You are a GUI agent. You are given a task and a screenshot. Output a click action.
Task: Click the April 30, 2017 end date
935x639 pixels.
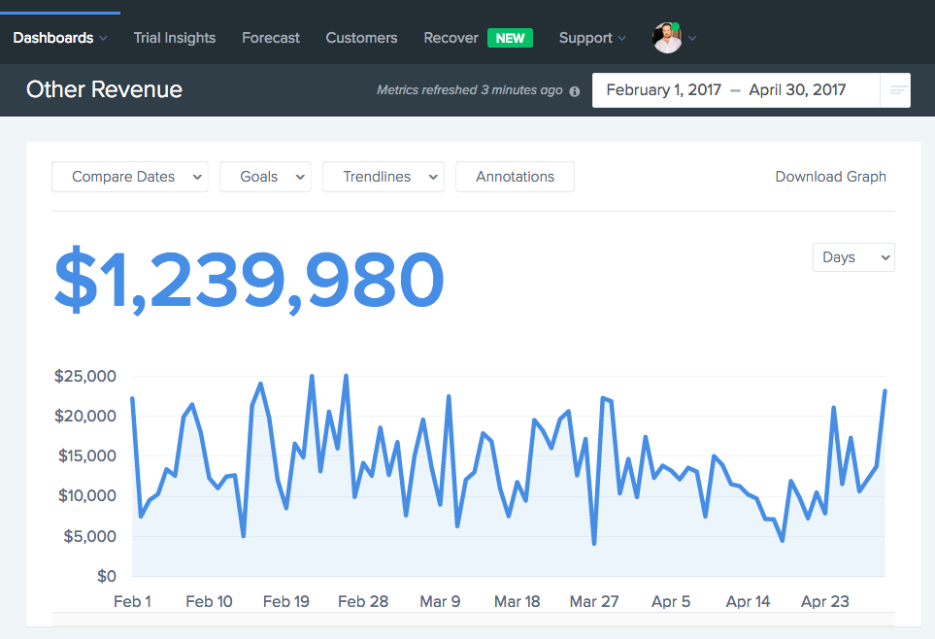(x=797, y=90)
